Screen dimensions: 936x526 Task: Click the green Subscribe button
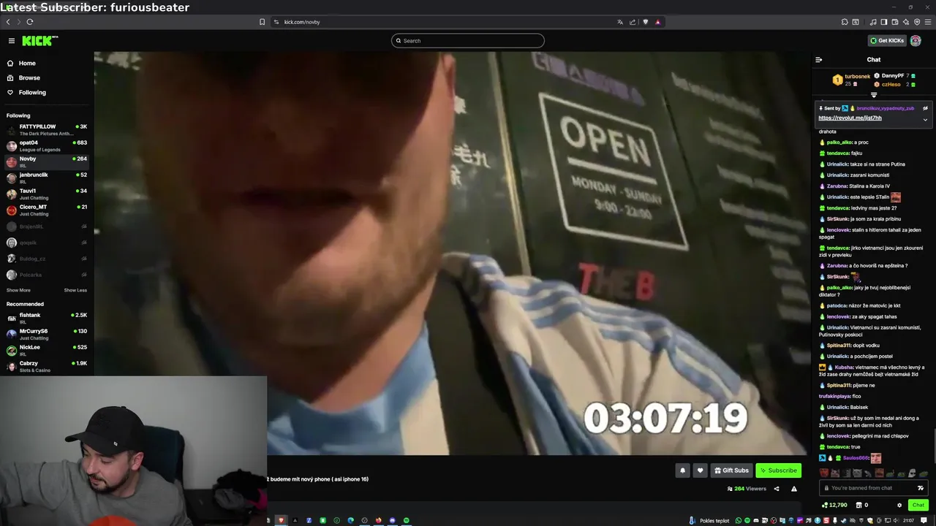pos(778,470)
